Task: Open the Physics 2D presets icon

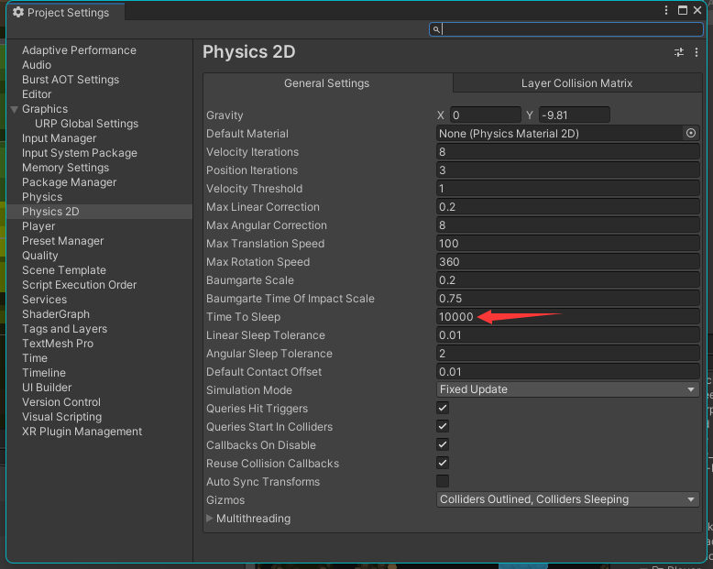Action: click(679, 52)
